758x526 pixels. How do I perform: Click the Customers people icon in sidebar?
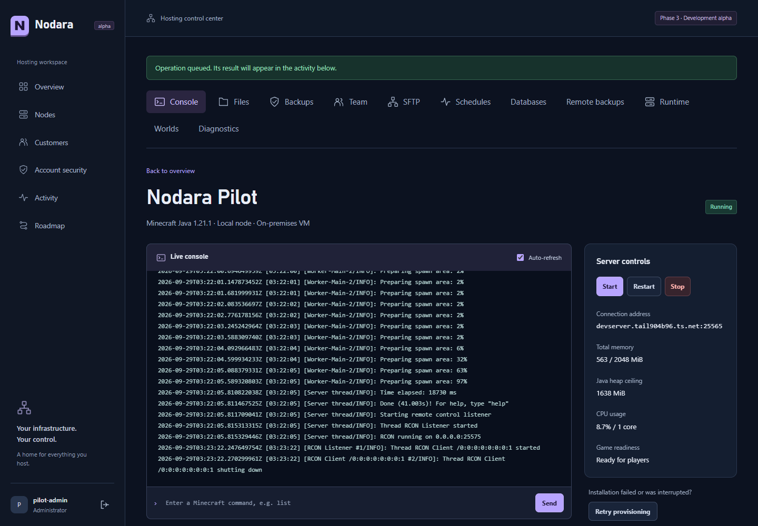pos(23,143)
